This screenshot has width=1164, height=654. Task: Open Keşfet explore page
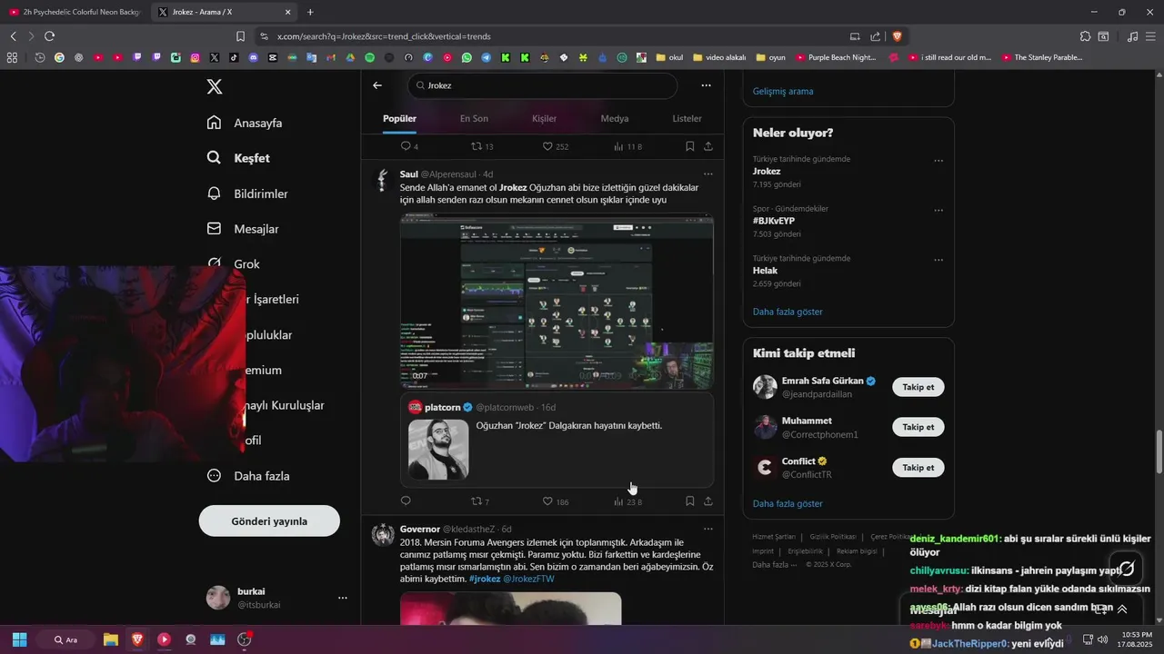[x=238, y=158]
